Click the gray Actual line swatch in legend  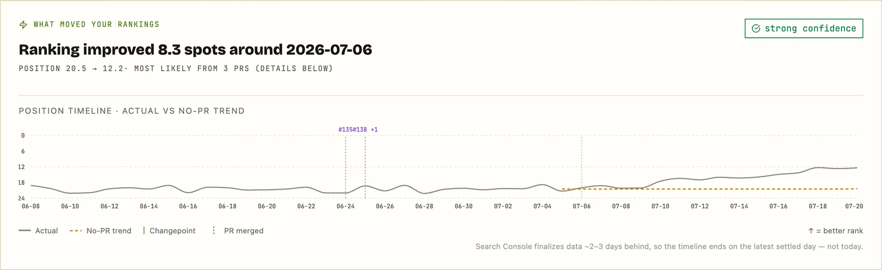click(25, 231)
